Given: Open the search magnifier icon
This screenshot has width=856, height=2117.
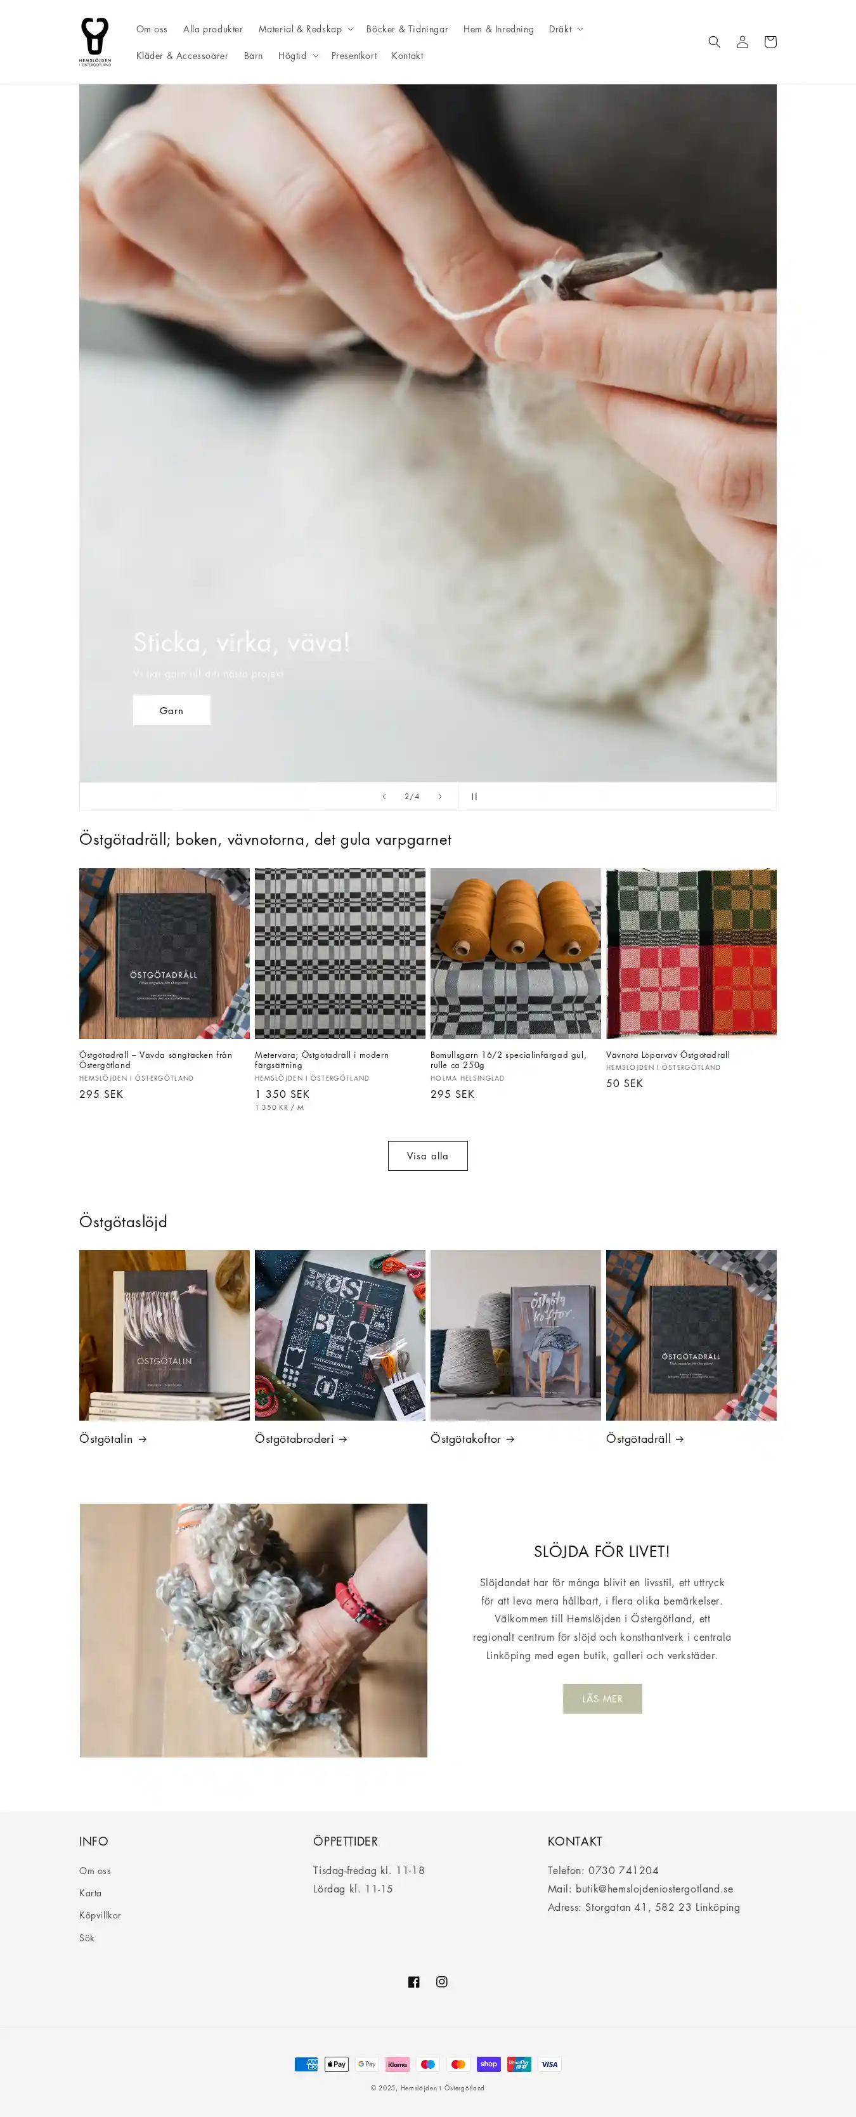Looking at the screenshot, I should tap(714, 42).
